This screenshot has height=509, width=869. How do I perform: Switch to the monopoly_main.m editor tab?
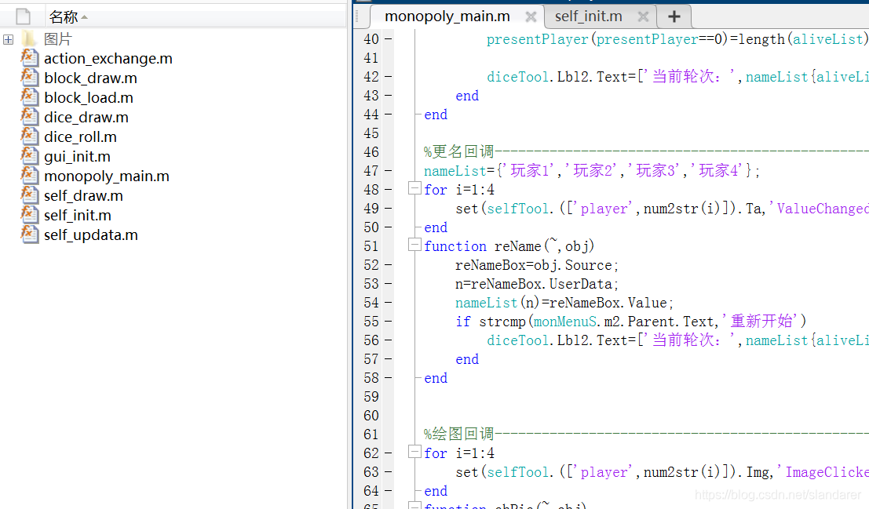[447, 16]
